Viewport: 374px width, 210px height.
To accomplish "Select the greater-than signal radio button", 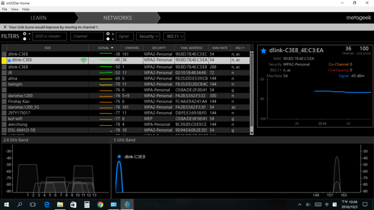I will click(x=108, y=34).
